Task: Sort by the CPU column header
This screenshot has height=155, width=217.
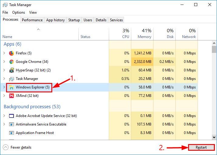Action: 125,33
